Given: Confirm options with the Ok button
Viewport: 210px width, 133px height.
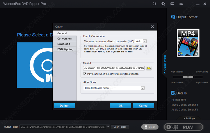Looking at the screenshot, I should coord(120,106).
